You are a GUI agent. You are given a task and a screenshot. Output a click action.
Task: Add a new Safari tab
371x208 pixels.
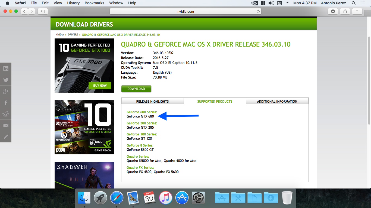tap(368, 13)
